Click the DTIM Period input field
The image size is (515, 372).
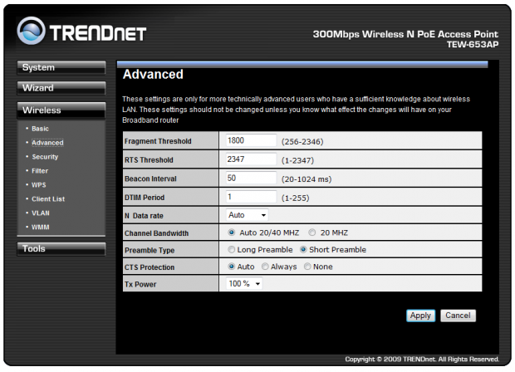pyautogui.click(x=251, y=197)
